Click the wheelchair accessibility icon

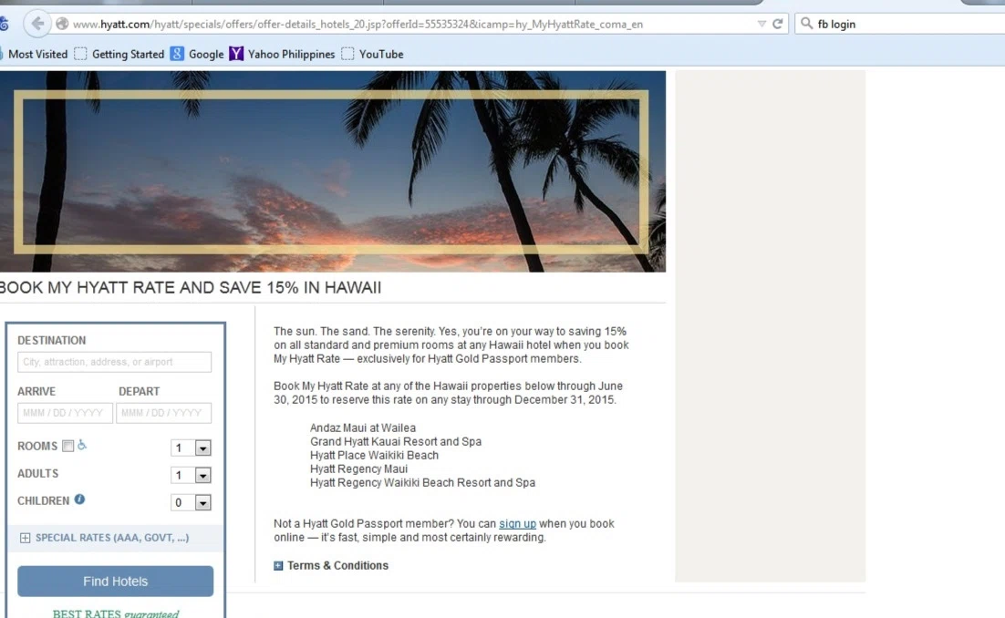(81, 445)
